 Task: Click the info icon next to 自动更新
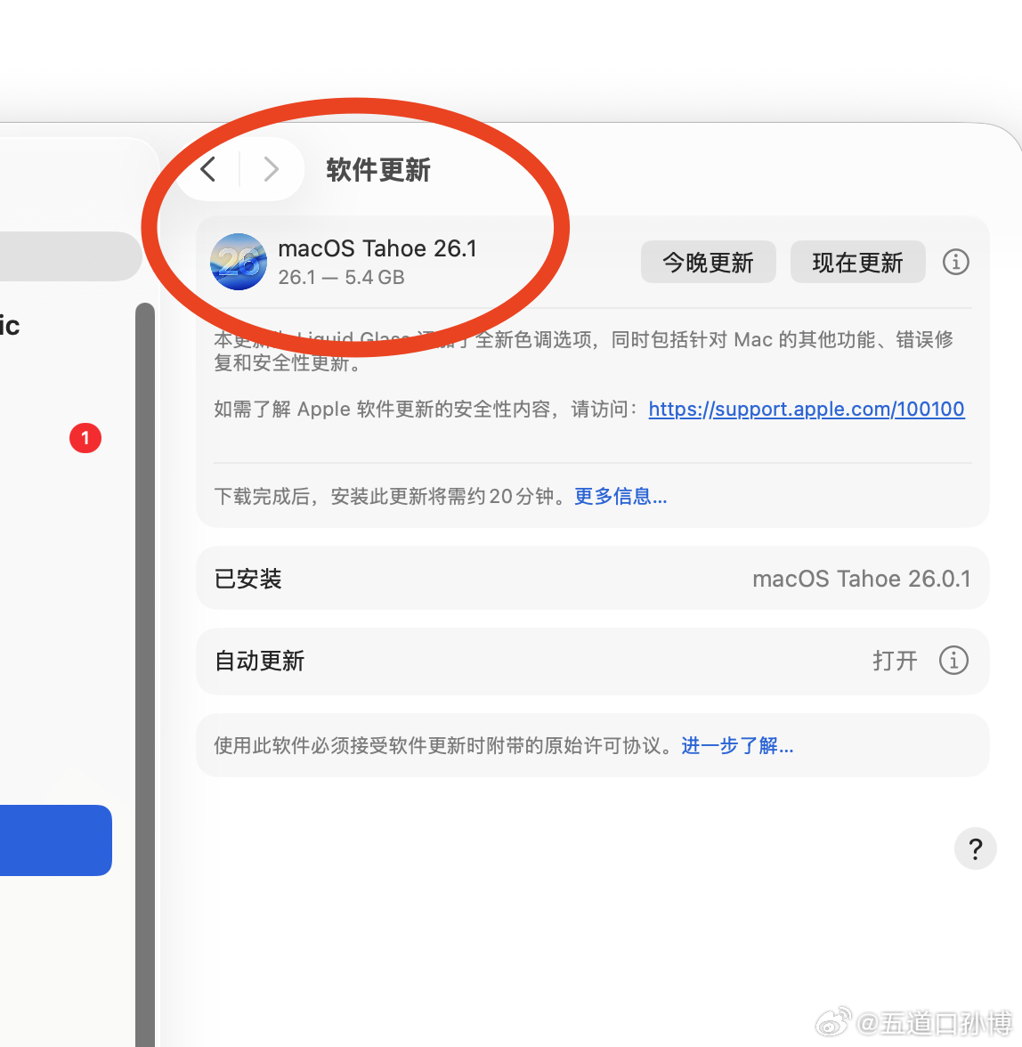pos(953,661)
